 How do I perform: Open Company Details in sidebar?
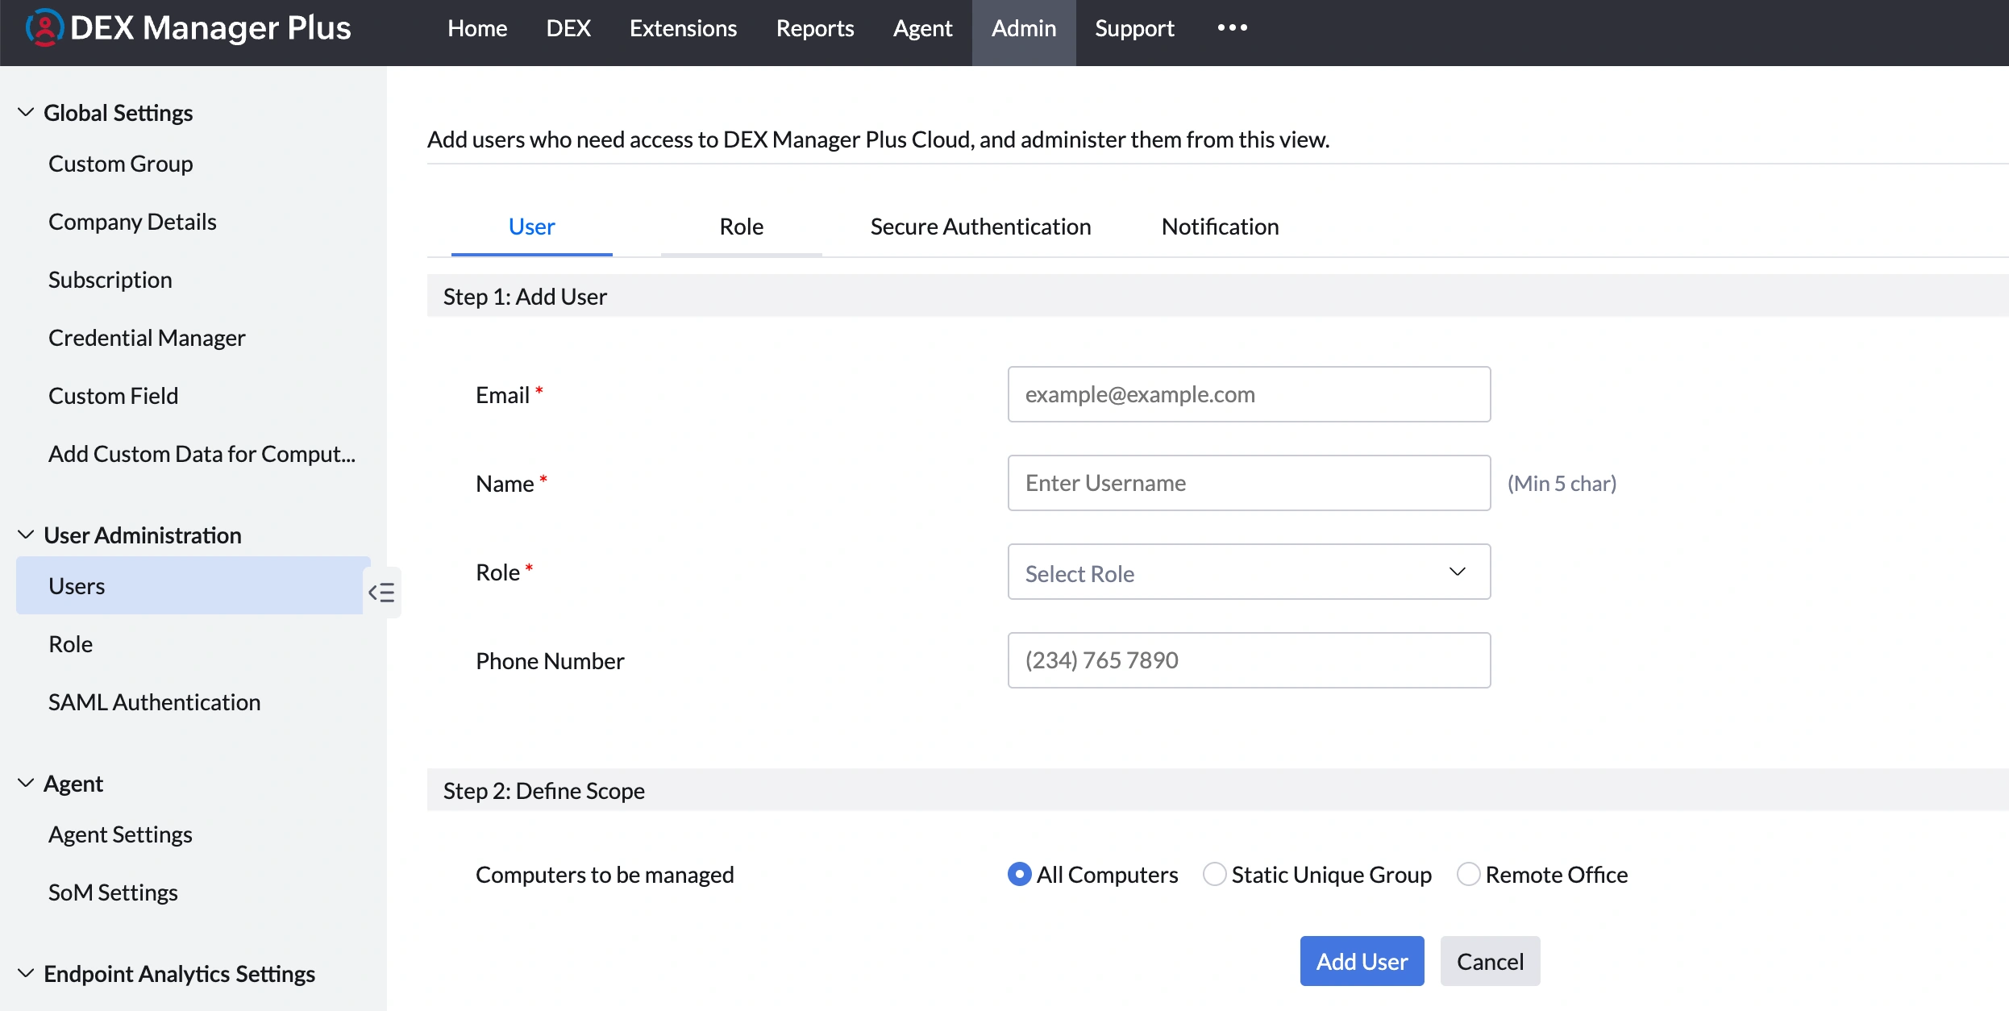coord(132,222)
